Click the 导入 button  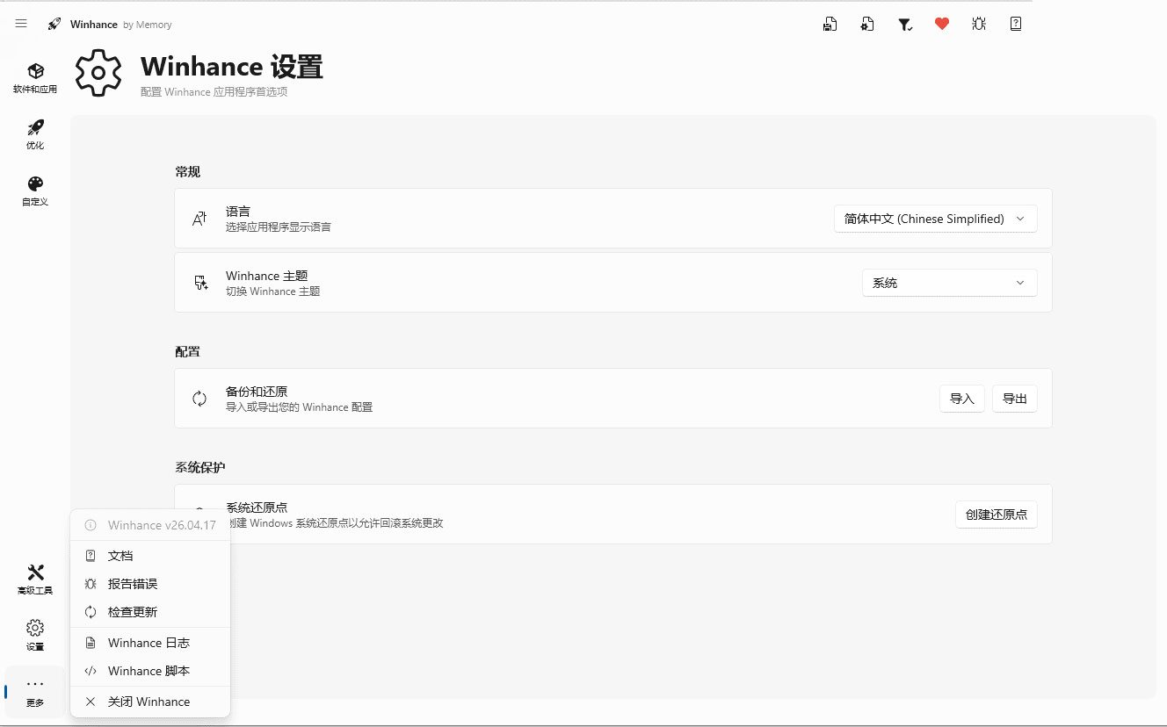pos(962,399)
